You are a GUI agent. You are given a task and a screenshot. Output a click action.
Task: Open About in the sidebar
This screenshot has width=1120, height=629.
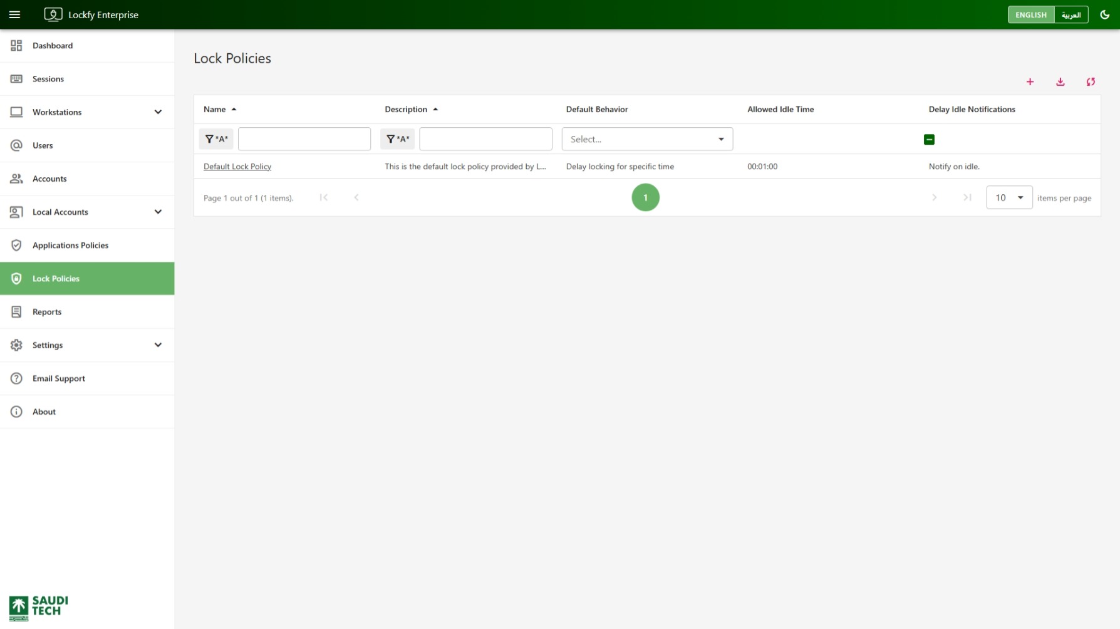click(87, 412)
